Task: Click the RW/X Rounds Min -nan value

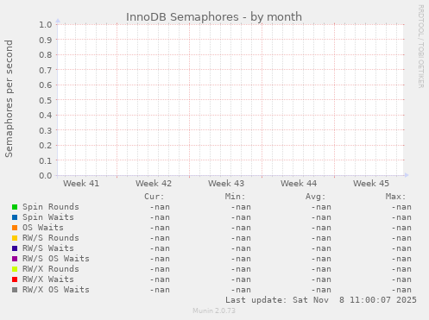Action: pos(241,269)
